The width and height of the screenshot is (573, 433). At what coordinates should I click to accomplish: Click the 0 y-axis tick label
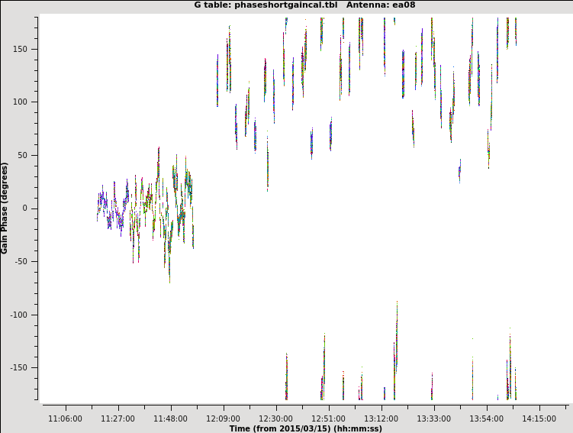tap(33, 208)
